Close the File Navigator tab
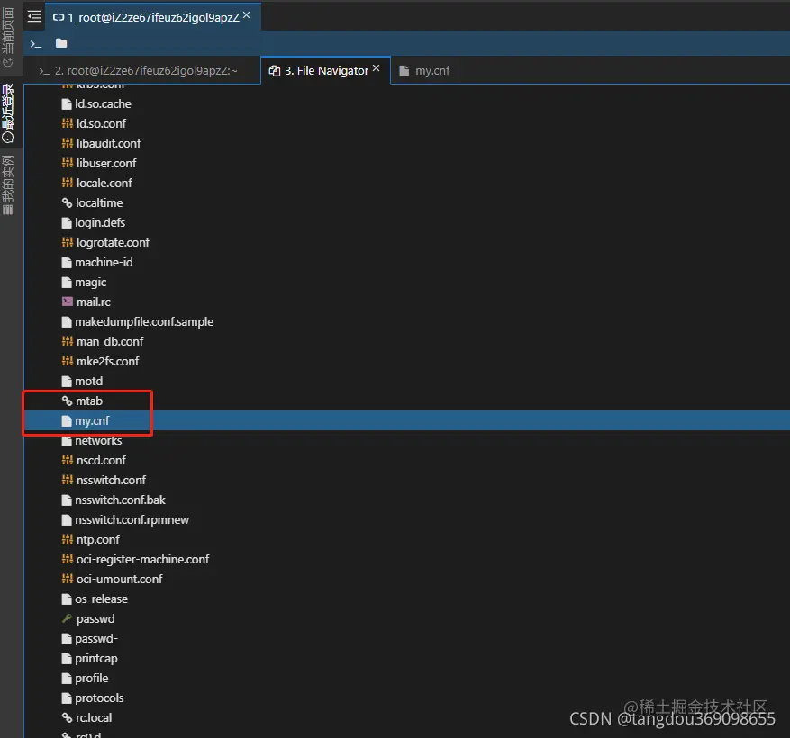 377,68
